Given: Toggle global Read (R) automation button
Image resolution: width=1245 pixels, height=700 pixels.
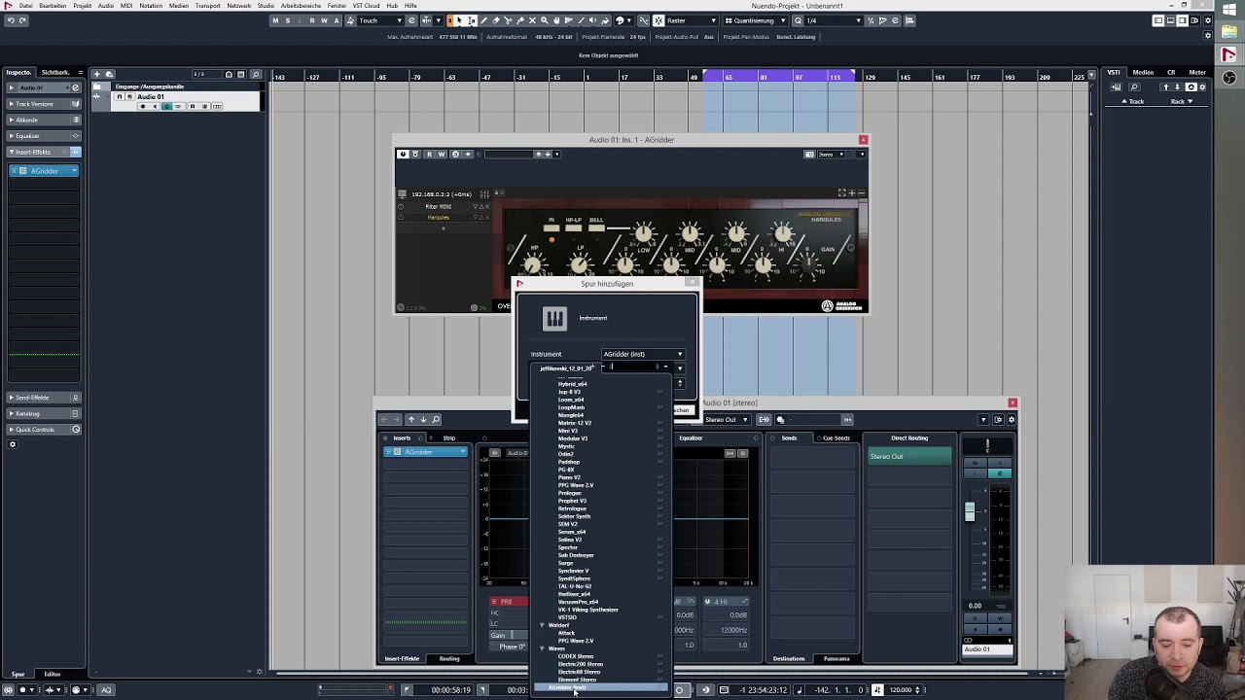Looking at the screenshot, I should tap(312, 20).
